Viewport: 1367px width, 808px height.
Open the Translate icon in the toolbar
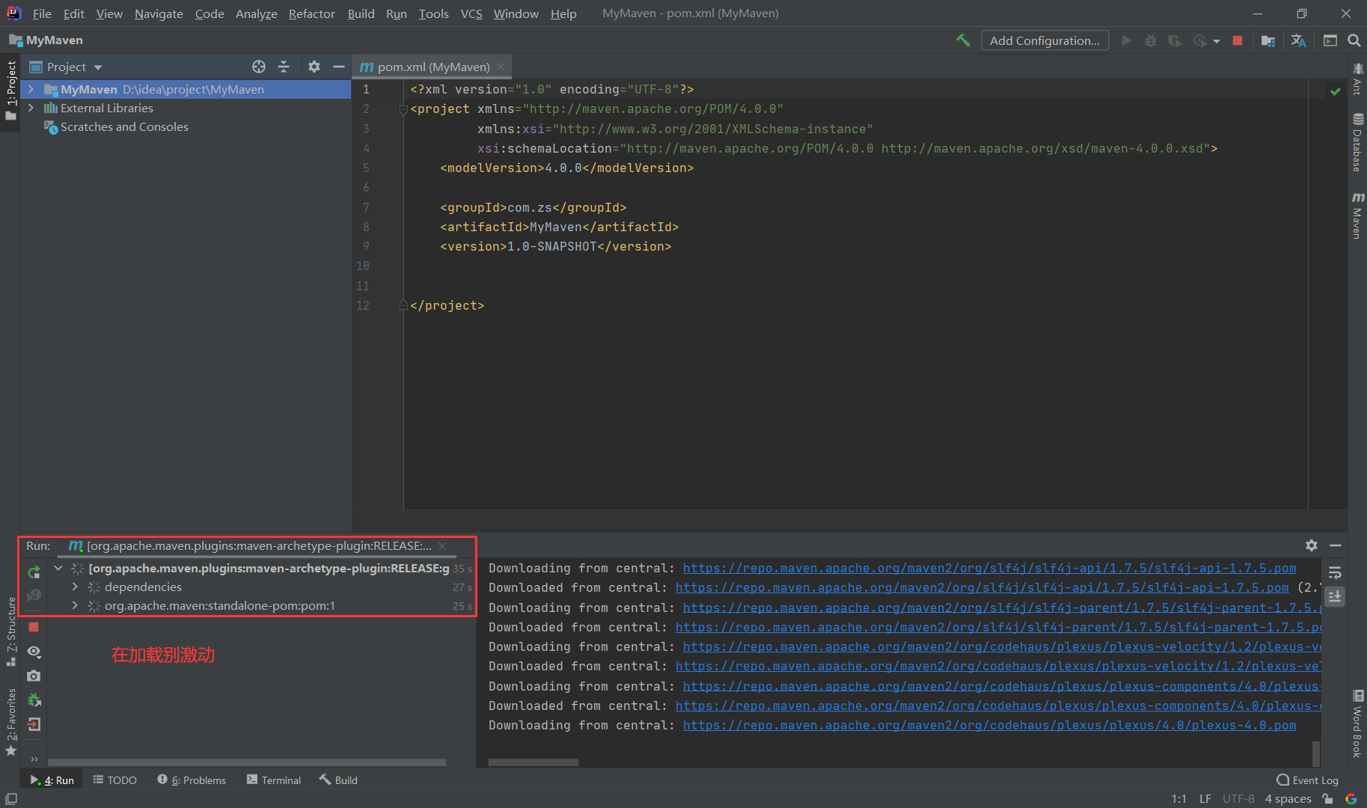point(1298,40)
